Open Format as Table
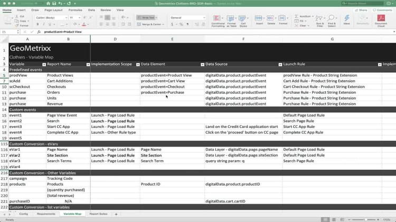 click(231, 21)
